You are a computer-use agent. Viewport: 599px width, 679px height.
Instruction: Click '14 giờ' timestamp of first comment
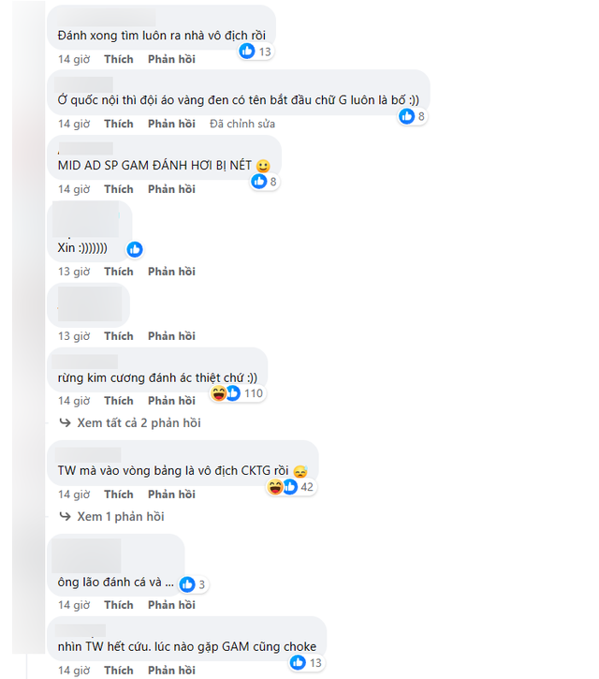pos(74,59)
